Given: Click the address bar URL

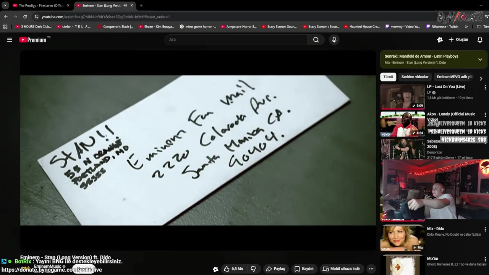Looking at the screenshot, I should [x=106, y=17].
